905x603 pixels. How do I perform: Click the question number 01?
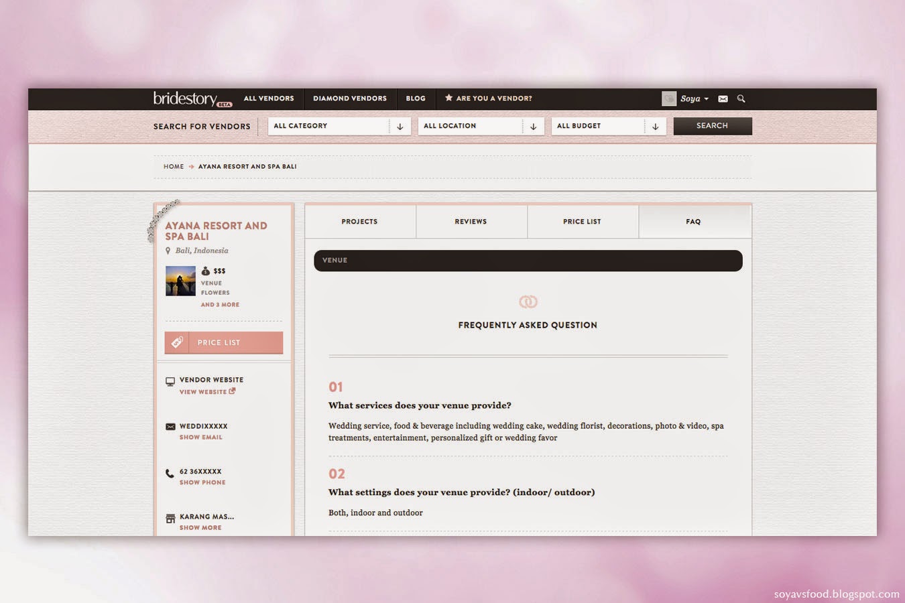336,387
